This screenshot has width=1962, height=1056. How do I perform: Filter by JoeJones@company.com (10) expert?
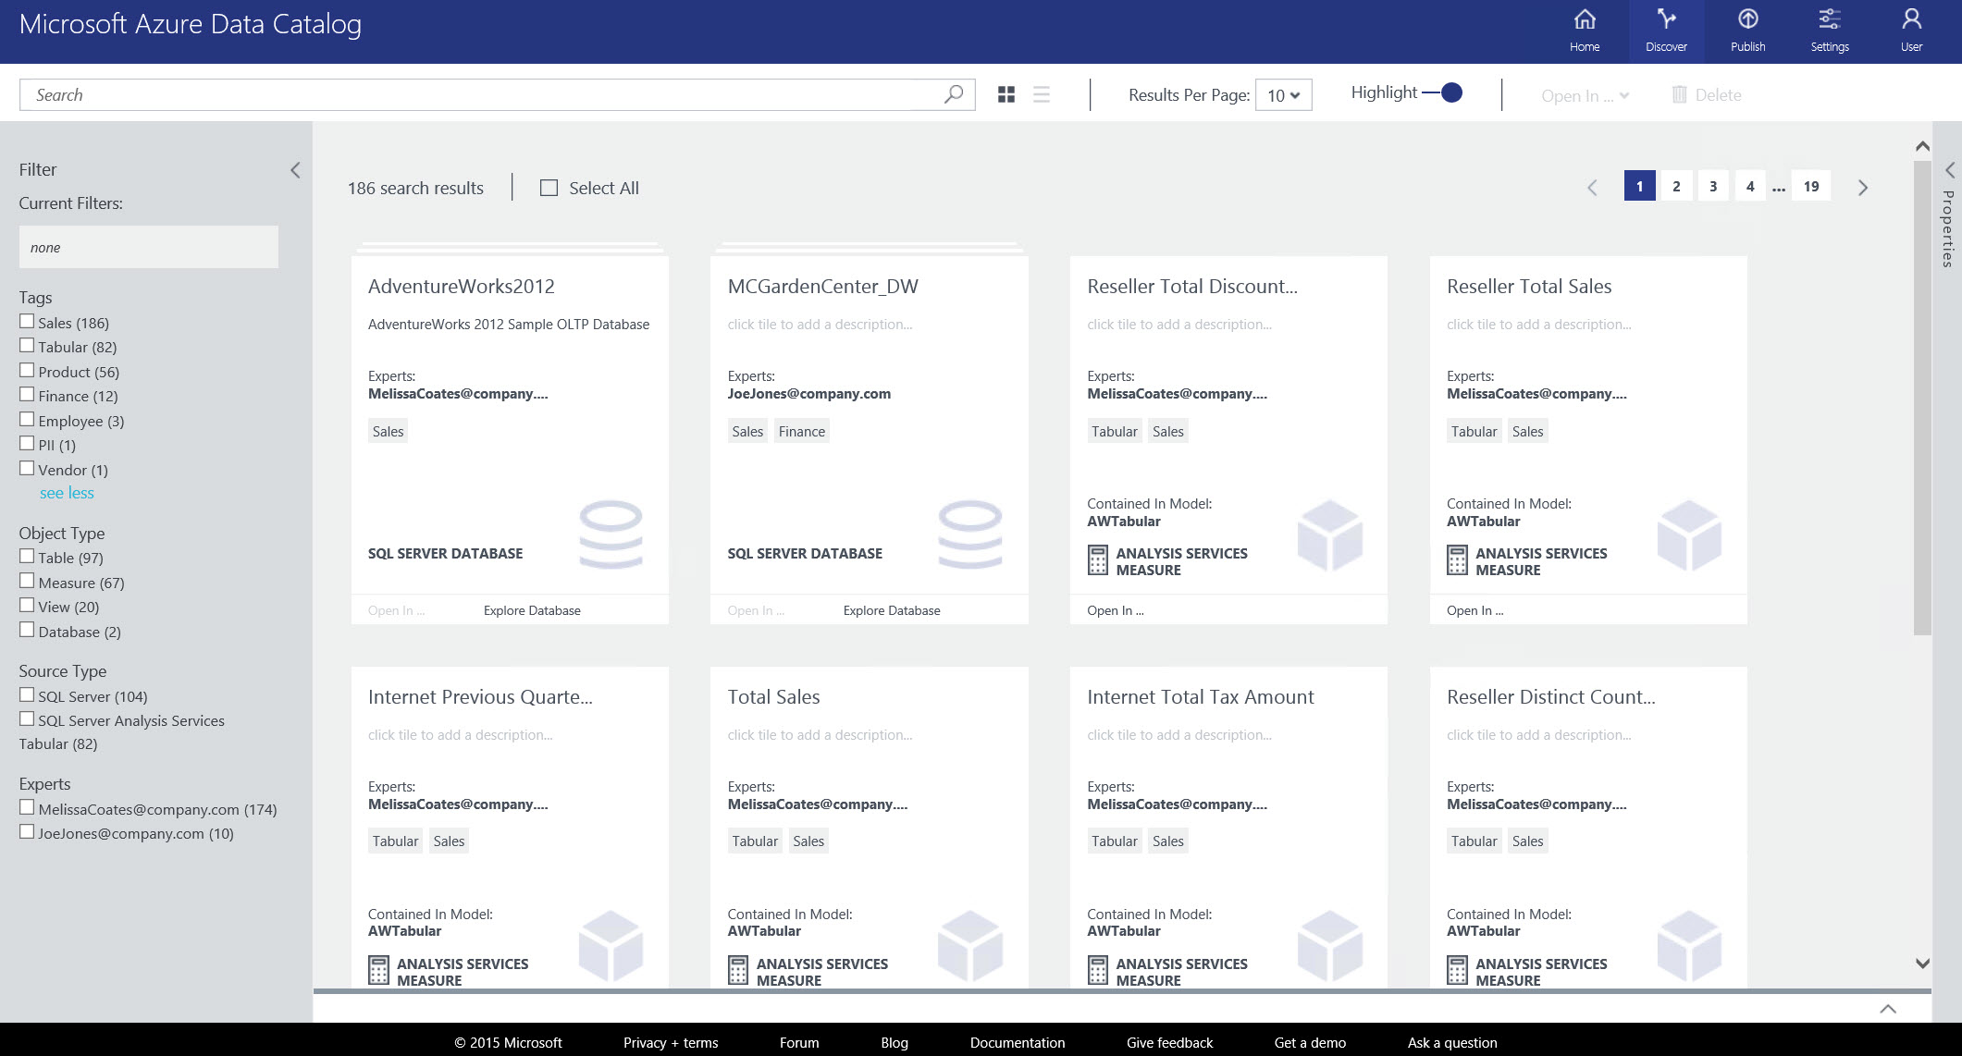(27, 831)
